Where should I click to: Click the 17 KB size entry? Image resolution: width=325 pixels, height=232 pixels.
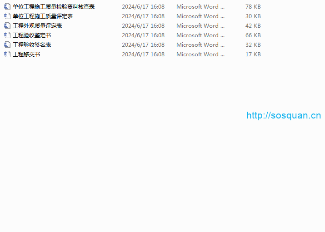coord(253,54)
